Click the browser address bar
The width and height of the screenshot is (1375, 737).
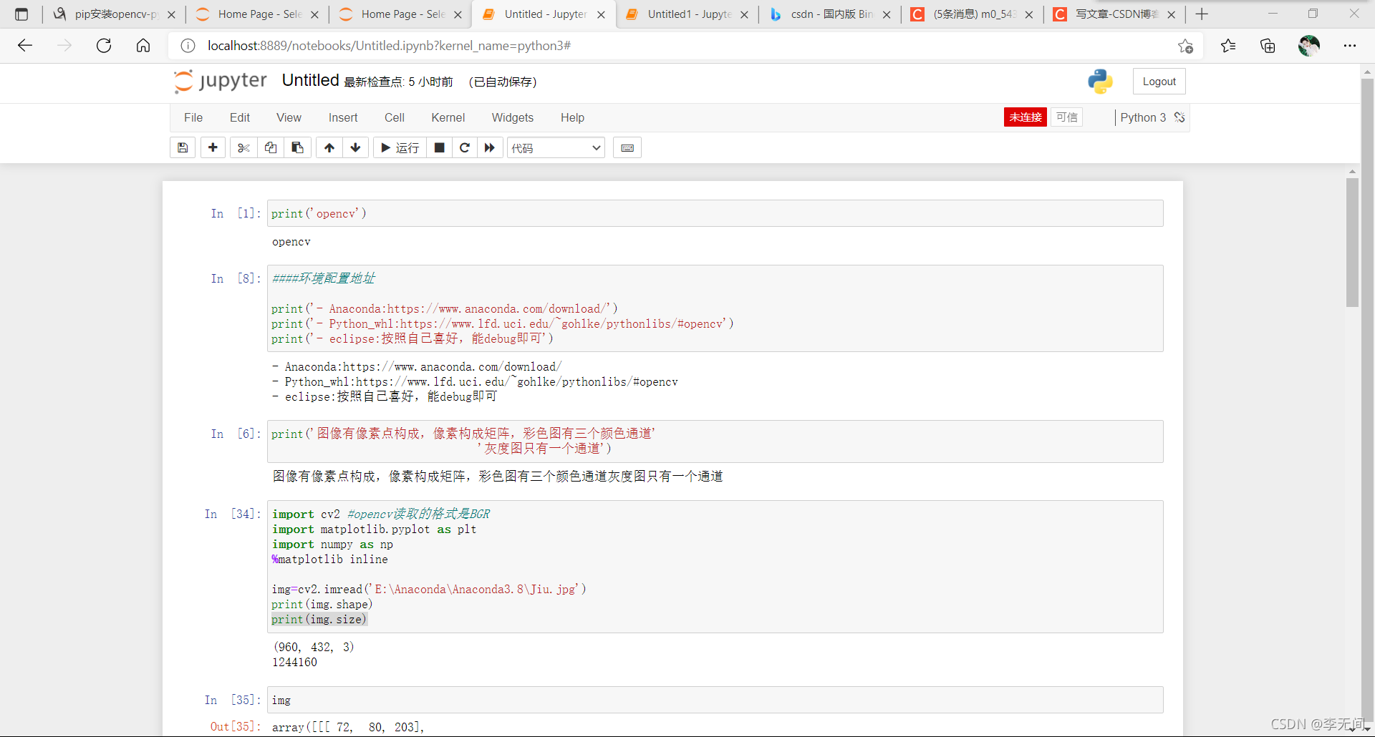click(x=501, y=45)
